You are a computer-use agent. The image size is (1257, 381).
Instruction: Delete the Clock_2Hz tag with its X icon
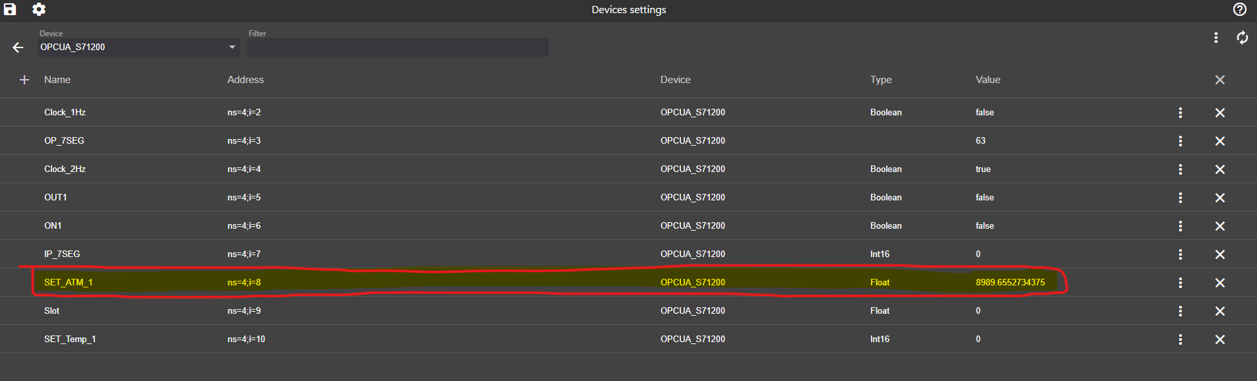1220,169
